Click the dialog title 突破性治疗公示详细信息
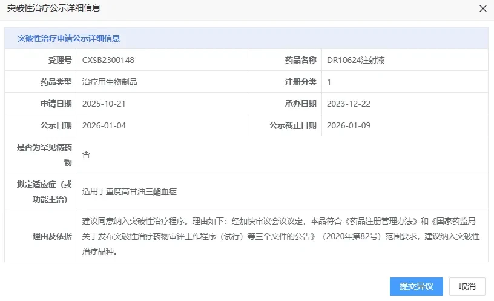Image resolution: width=494 pixels, height=301 pixels. click(x=53, y=8)
